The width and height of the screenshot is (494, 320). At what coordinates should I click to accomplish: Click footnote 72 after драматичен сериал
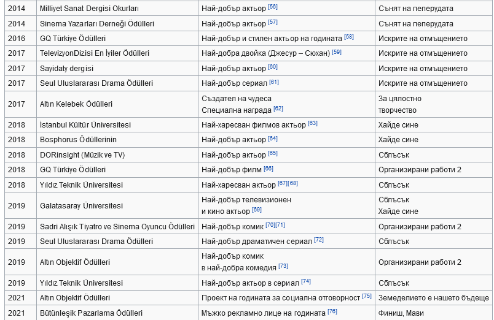(319, 240)
